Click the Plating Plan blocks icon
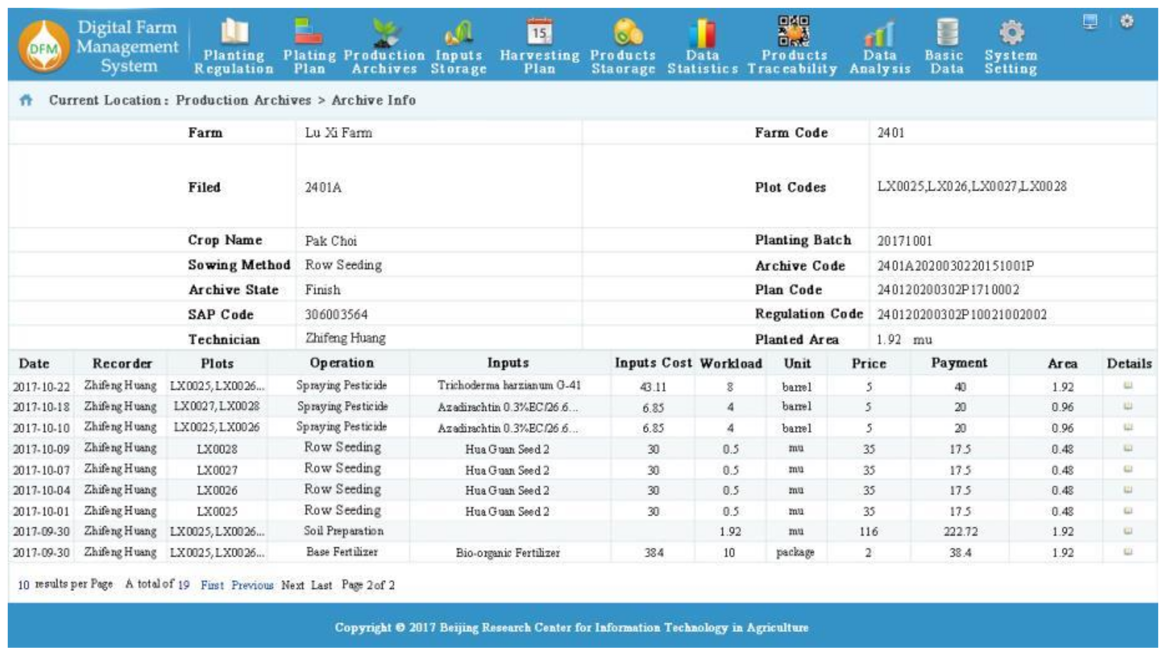1165x653 pixels. pyautogui.click(x=308, y=32)
